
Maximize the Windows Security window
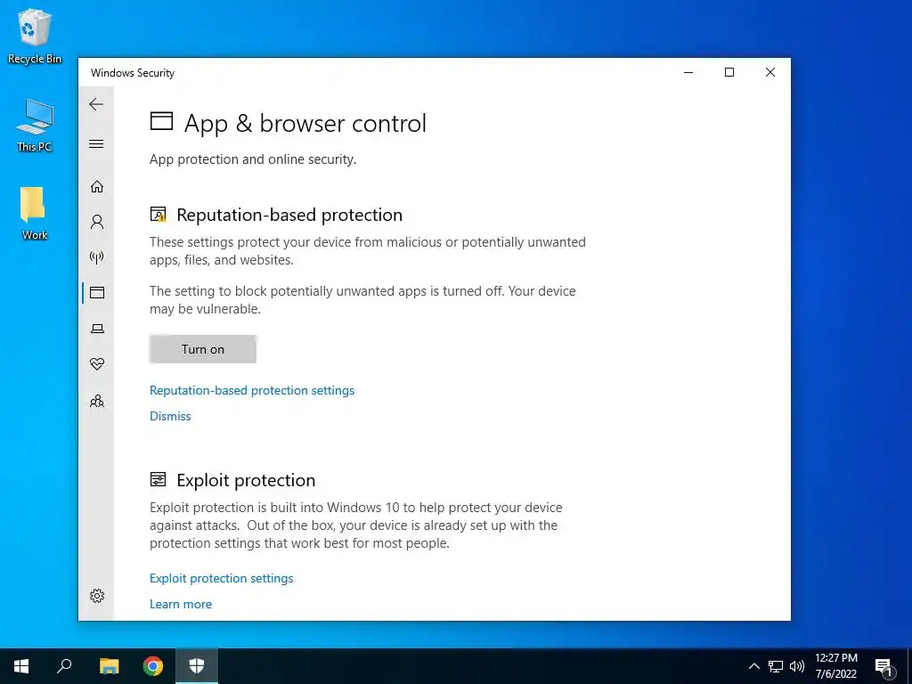729,72
